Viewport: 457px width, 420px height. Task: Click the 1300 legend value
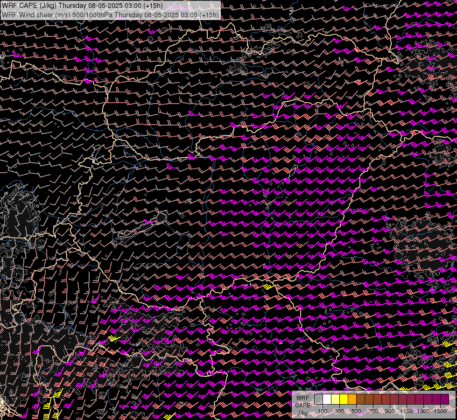coord(423,411)
